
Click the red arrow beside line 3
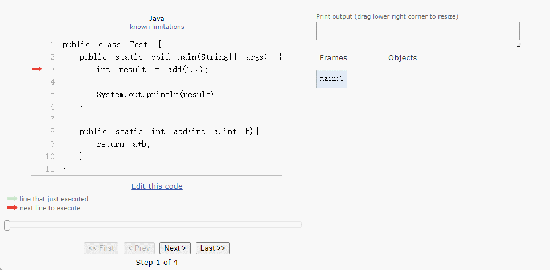[x=36, y=69]
